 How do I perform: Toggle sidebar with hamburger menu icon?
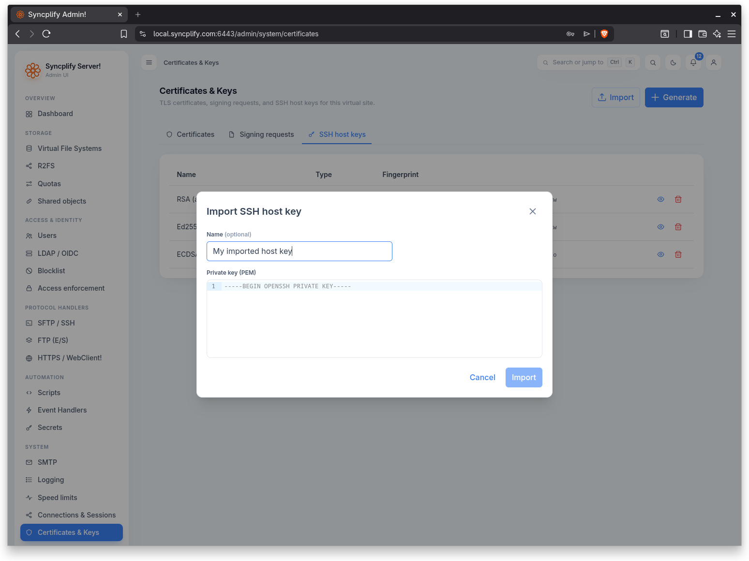tap(149, 62)
